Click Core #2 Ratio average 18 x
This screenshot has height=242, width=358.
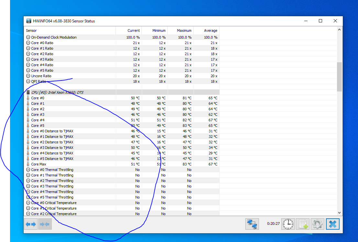pyautogui.click(x=214, y=54)
